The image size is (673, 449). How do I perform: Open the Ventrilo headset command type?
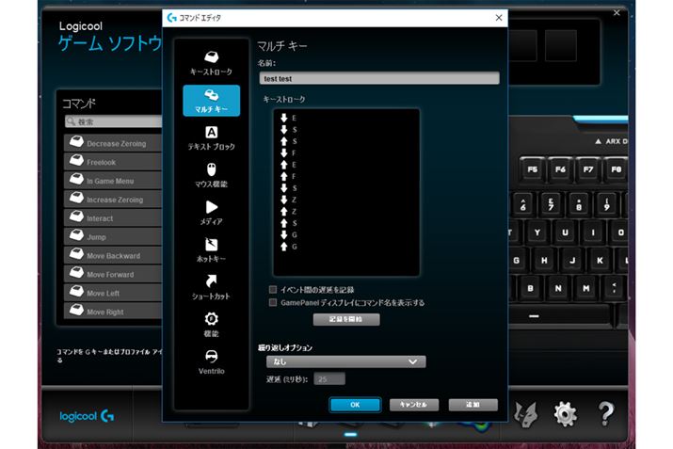pos(212,357)
